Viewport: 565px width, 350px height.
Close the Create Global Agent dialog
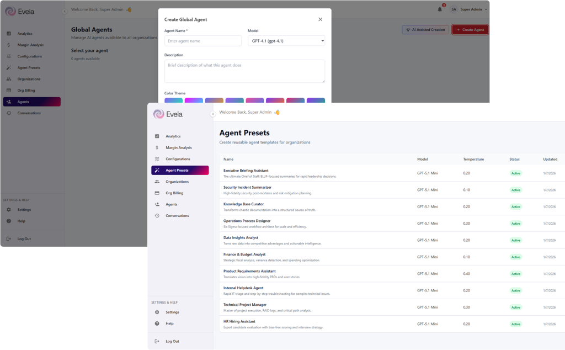pos(320,19)
